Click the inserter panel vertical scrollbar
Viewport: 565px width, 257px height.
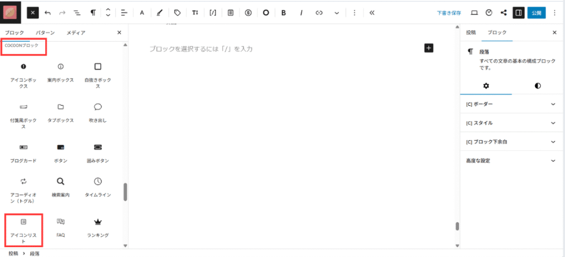coord(125,192)
